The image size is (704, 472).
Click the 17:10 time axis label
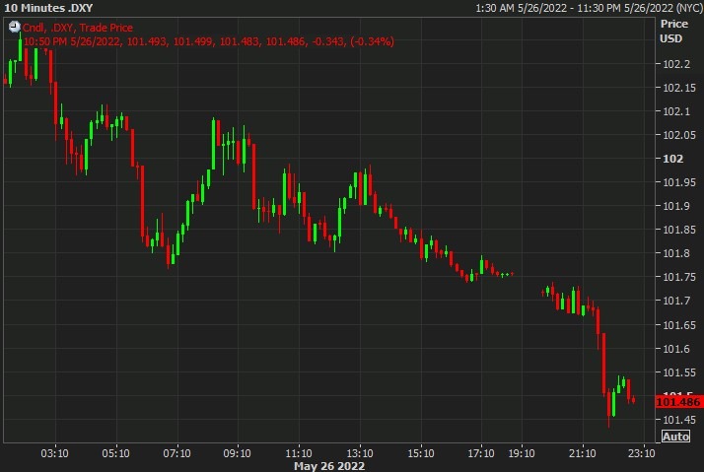[481, 453]
